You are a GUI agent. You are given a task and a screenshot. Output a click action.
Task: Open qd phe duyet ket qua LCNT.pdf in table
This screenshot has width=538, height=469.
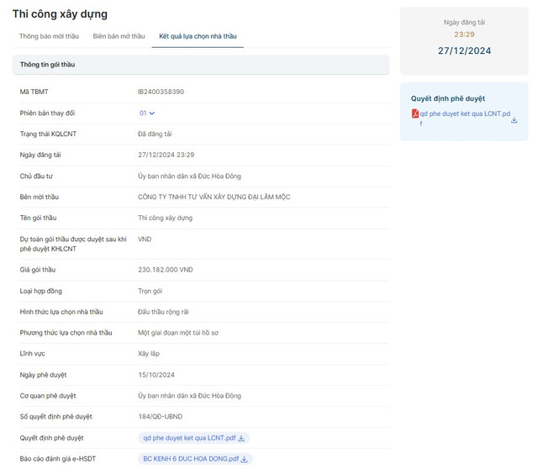[x=189, y=438]
